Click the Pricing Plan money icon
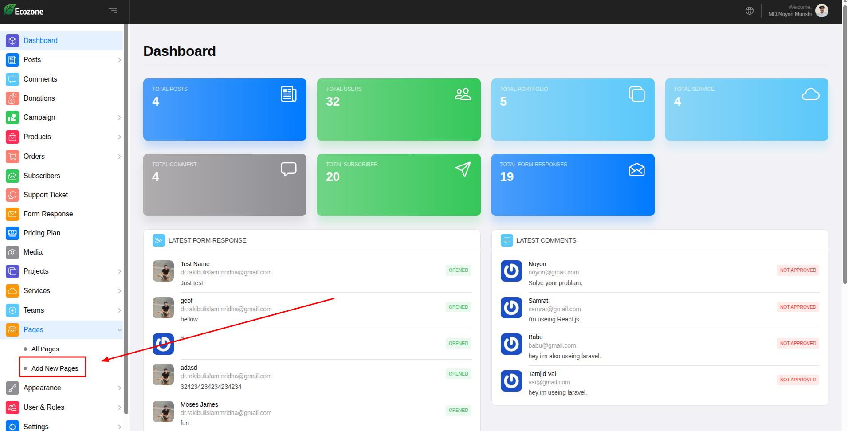 (x=12, y=233)
